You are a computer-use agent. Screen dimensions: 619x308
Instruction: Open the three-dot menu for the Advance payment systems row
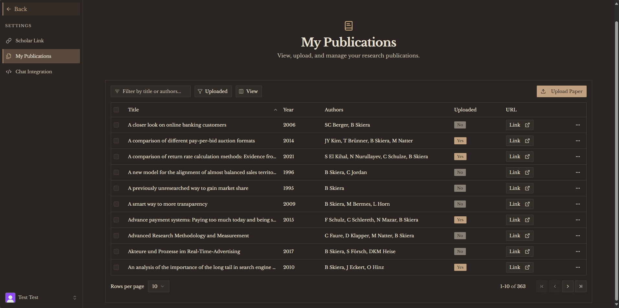[578, 220]
